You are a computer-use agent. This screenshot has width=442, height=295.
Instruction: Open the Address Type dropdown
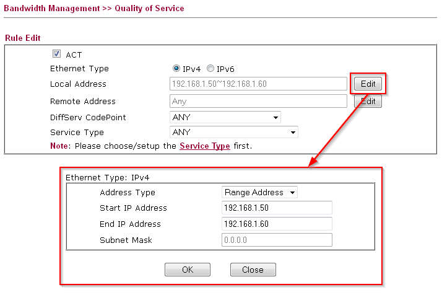pos(259,192)
